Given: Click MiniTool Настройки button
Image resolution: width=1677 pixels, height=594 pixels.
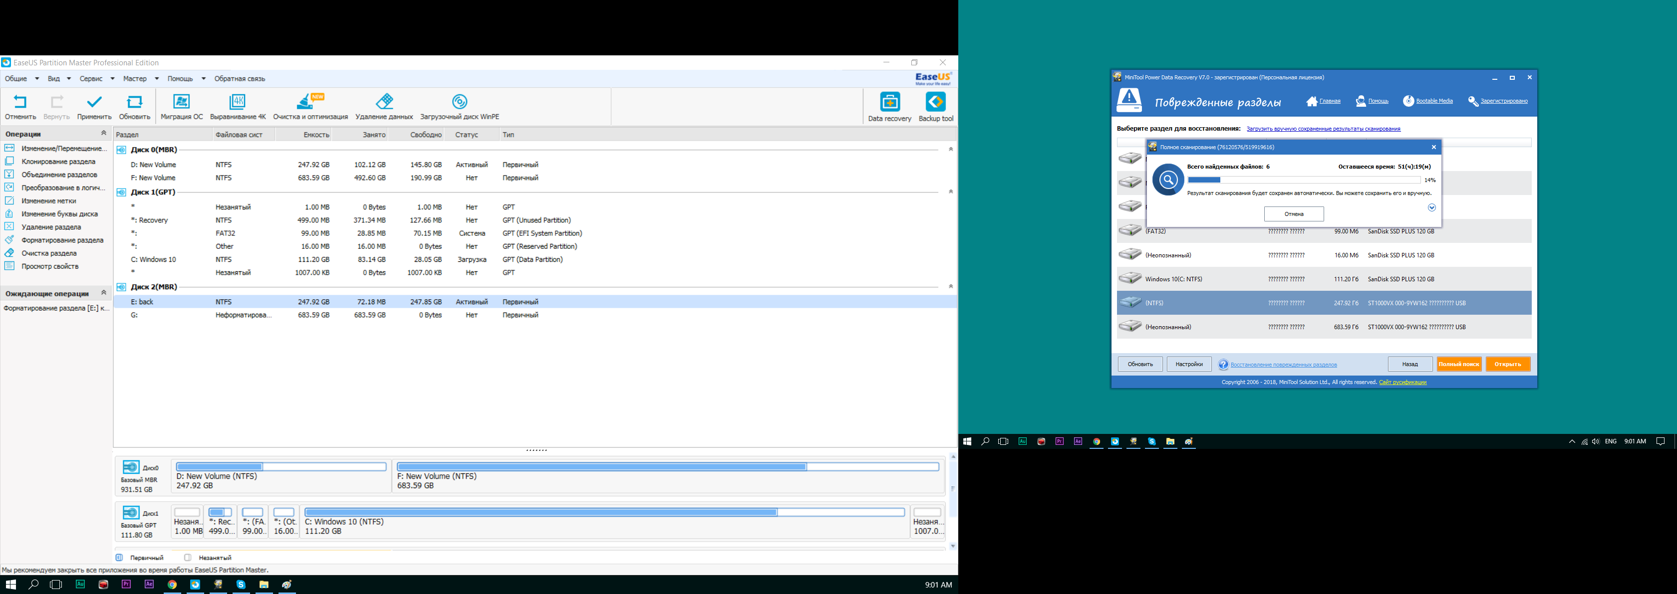Looking at the screenshot, I should tap(1189, 365).
